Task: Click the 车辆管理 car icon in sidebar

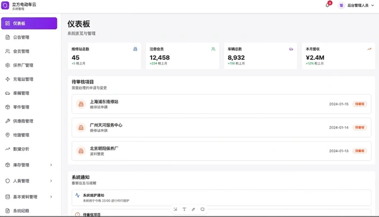Action: (x=8, y=93)
